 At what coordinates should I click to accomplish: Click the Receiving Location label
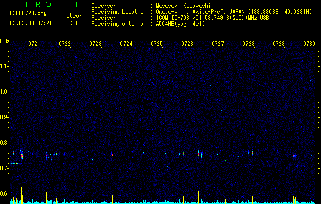coord(119,12)
